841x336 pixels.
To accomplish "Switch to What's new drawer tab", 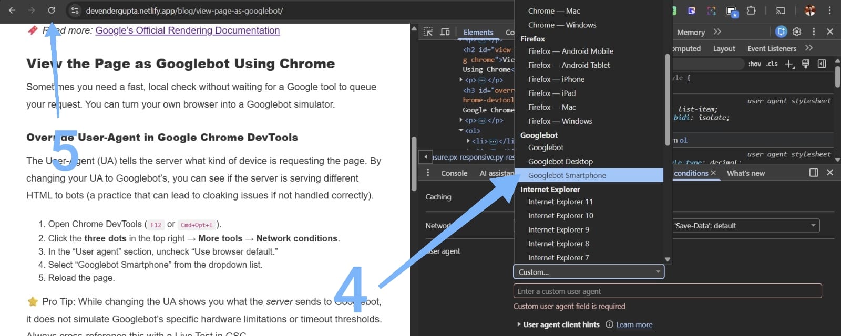I will 745,173.
